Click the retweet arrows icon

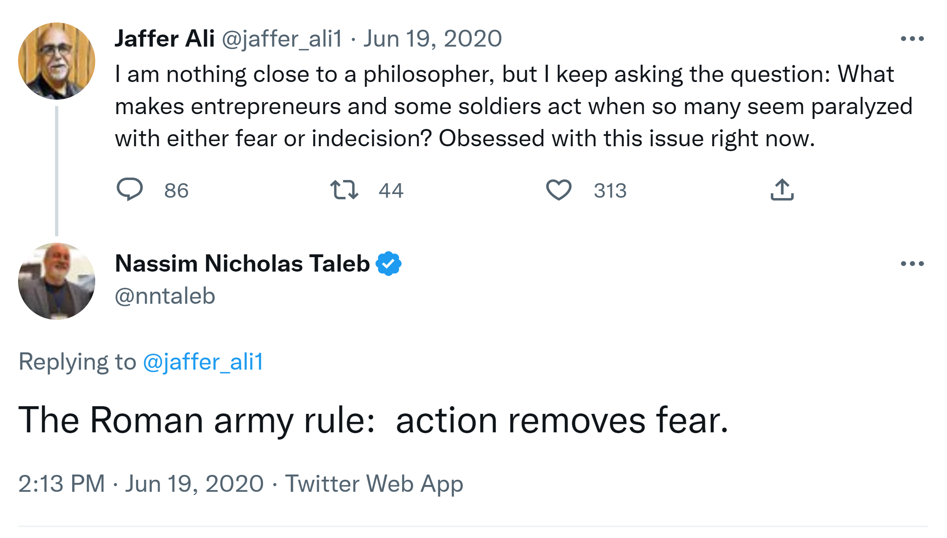(x=344, y=190)
